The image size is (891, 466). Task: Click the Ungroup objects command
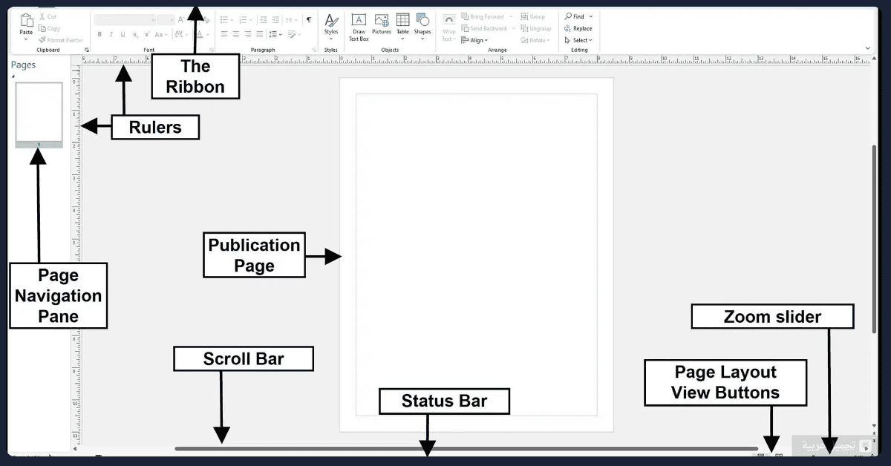click(x=536, y=28)
